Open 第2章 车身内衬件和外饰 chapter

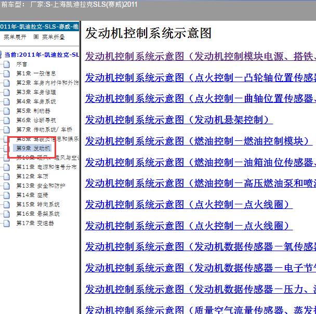pyautogui.click(x=47, y=83)
